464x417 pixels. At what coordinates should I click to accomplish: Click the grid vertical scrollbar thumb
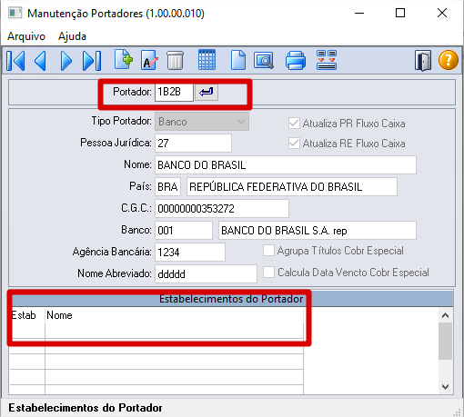[445, 341]
